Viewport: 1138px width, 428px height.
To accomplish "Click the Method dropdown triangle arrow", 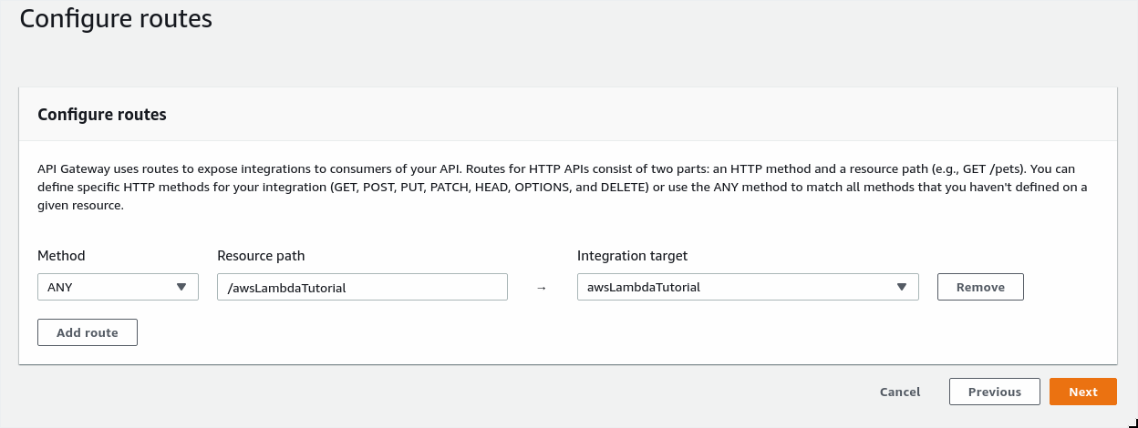I will point(181,287).
